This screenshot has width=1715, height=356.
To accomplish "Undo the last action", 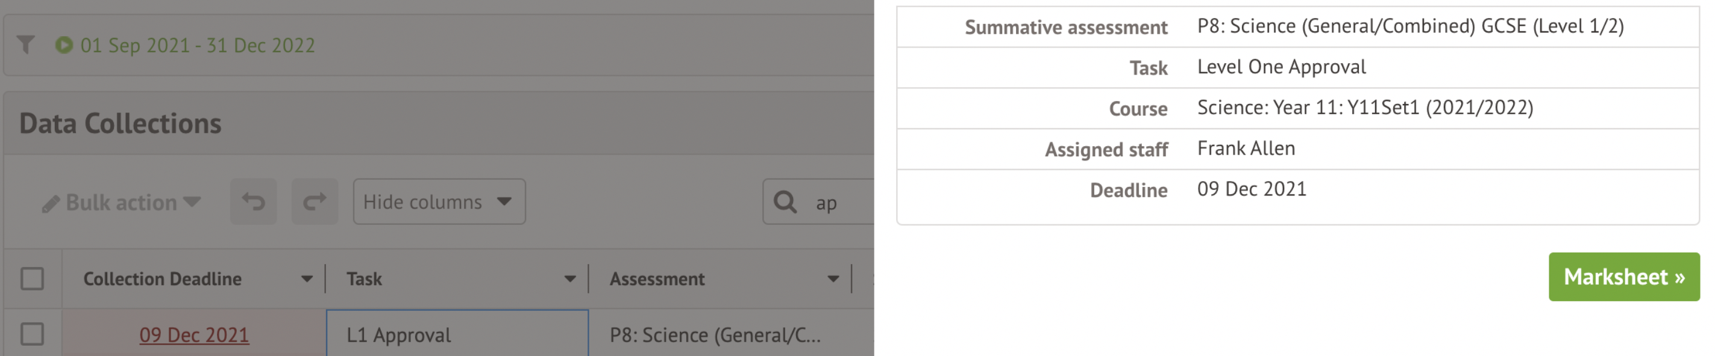I will (254, 201).
